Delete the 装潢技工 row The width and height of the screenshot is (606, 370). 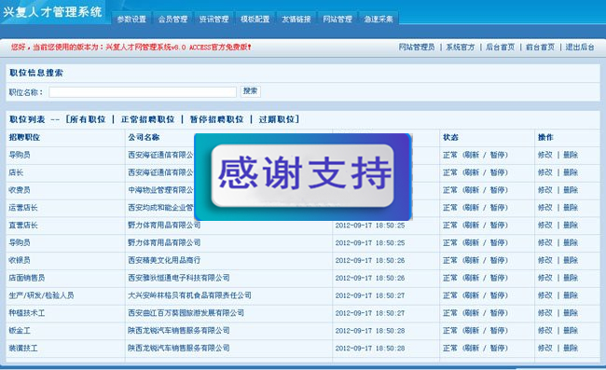[571, 349]
